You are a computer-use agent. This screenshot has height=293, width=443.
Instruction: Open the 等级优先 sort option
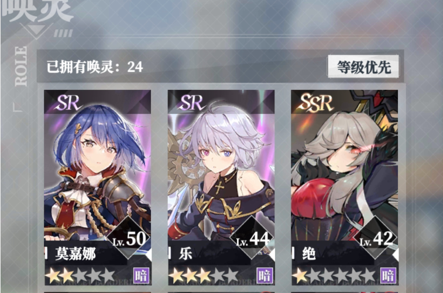tap(363, 67)
